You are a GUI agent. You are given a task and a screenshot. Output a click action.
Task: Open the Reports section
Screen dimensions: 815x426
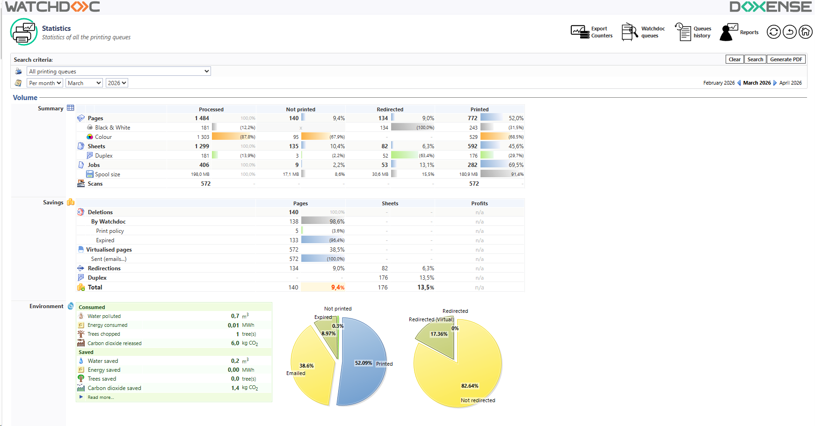[739, 32]
